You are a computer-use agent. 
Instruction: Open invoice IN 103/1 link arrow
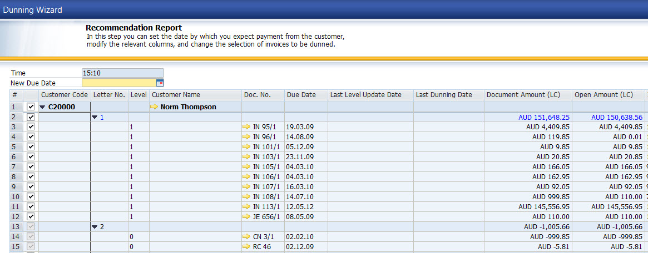click(x=247, y=157)
